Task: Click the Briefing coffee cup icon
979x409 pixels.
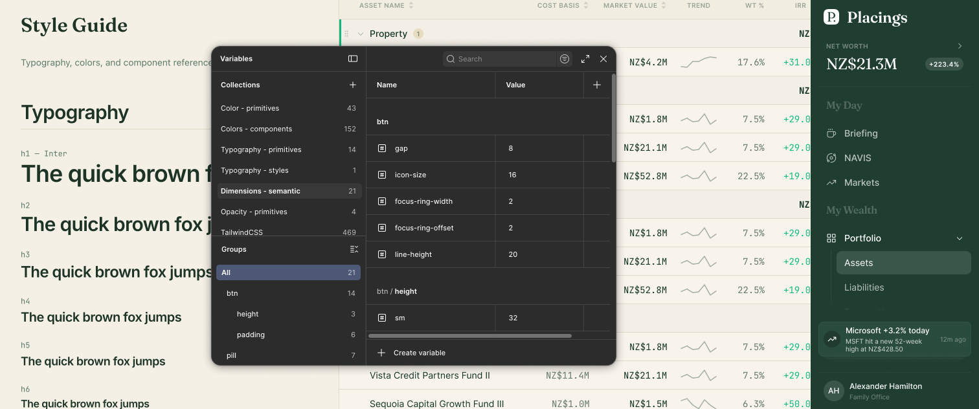Action: tap(831, 133)
